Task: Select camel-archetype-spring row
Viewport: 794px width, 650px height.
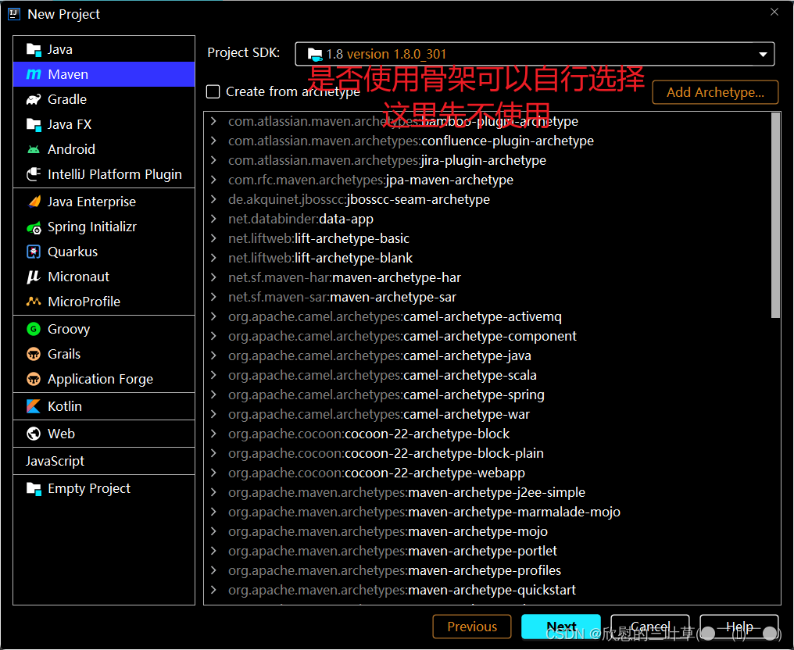Action: click(x=488, y=395)
